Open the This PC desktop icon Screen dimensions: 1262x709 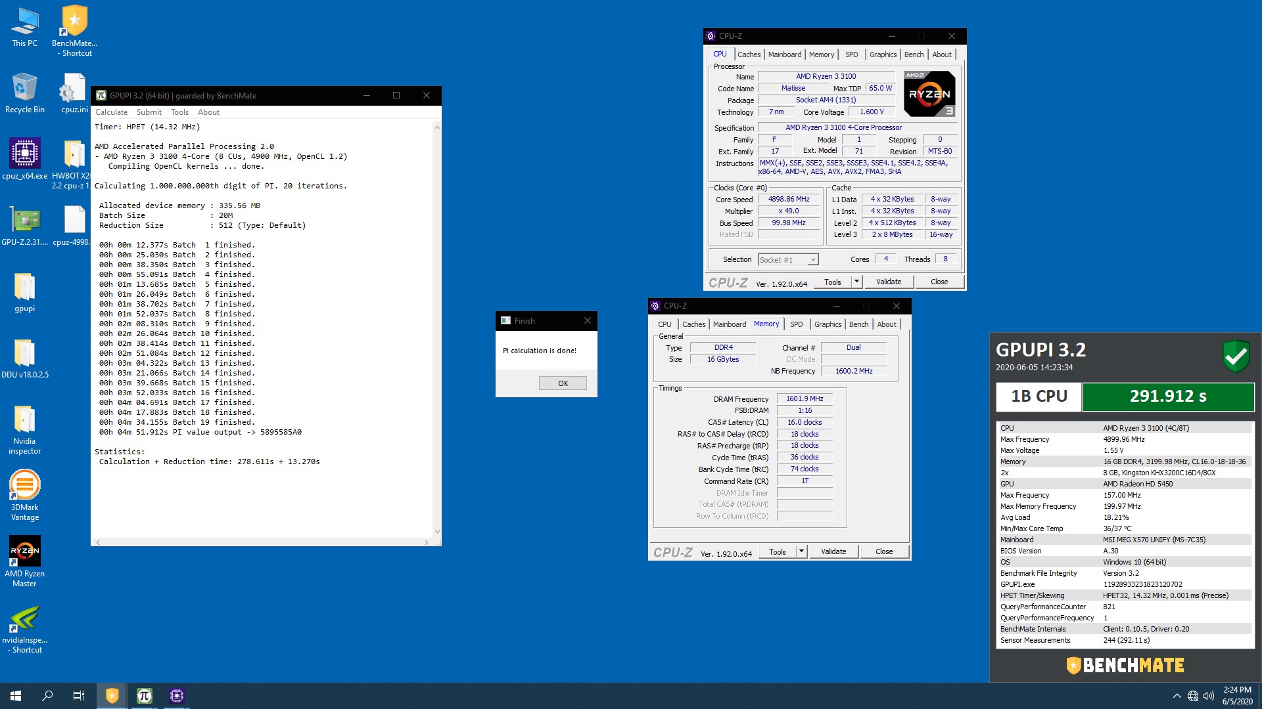tap(24, 26)
